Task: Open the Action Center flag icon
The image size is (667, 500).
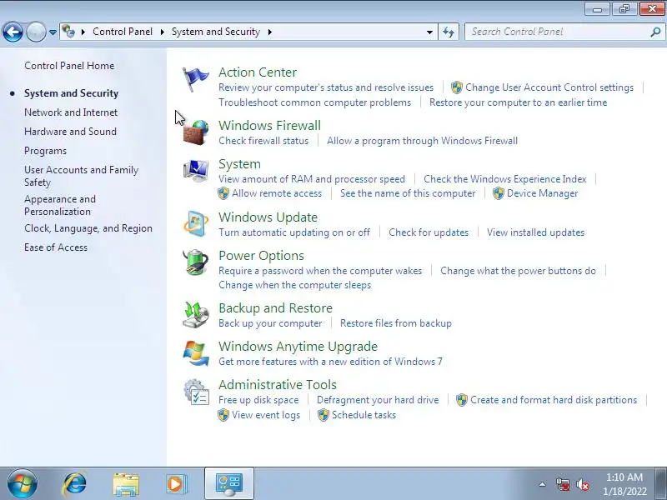Action: 195,79
